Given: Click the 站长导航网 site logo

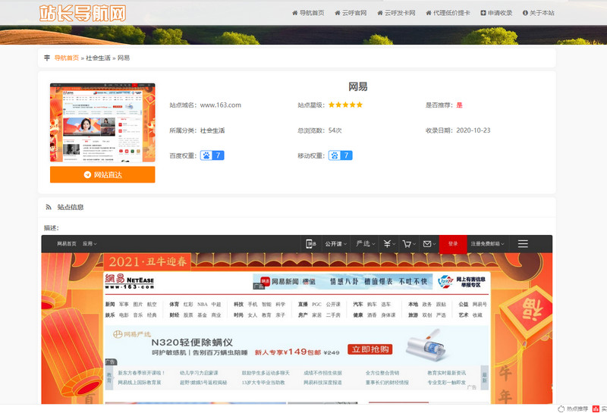Looking at the screenshot, I should click(x=83, y=13).
